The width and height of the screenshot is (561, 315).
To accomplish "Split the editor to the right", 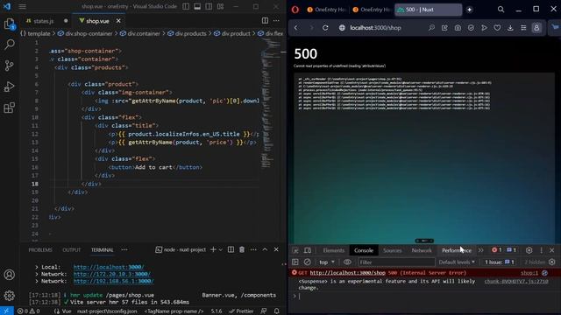I will pyautogui.click(x=265, y=21).
